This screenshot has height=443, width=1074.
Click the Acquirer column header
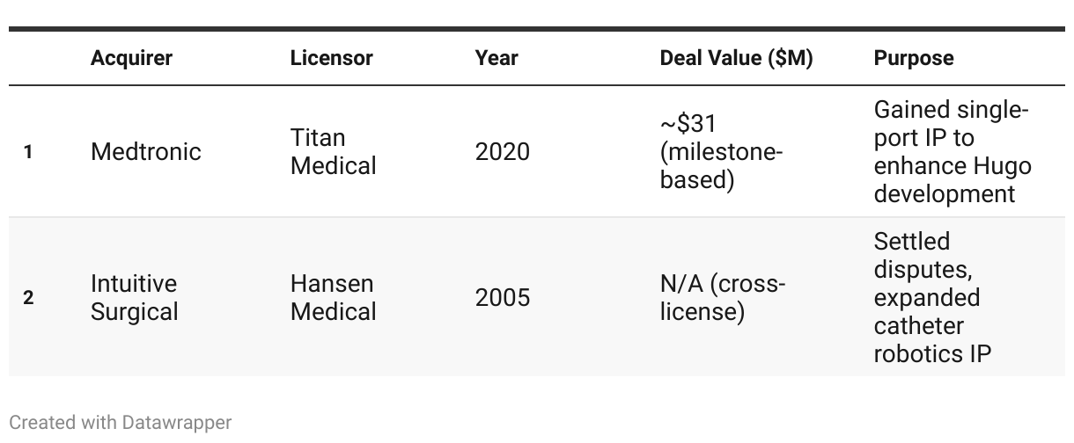click(131, 58)
